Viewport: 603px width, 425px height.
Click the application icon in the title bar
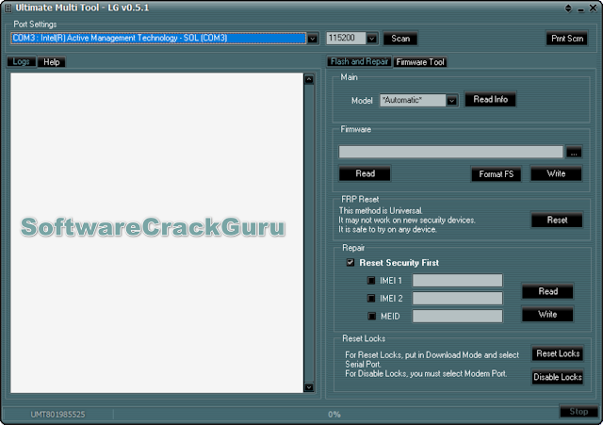8,8
